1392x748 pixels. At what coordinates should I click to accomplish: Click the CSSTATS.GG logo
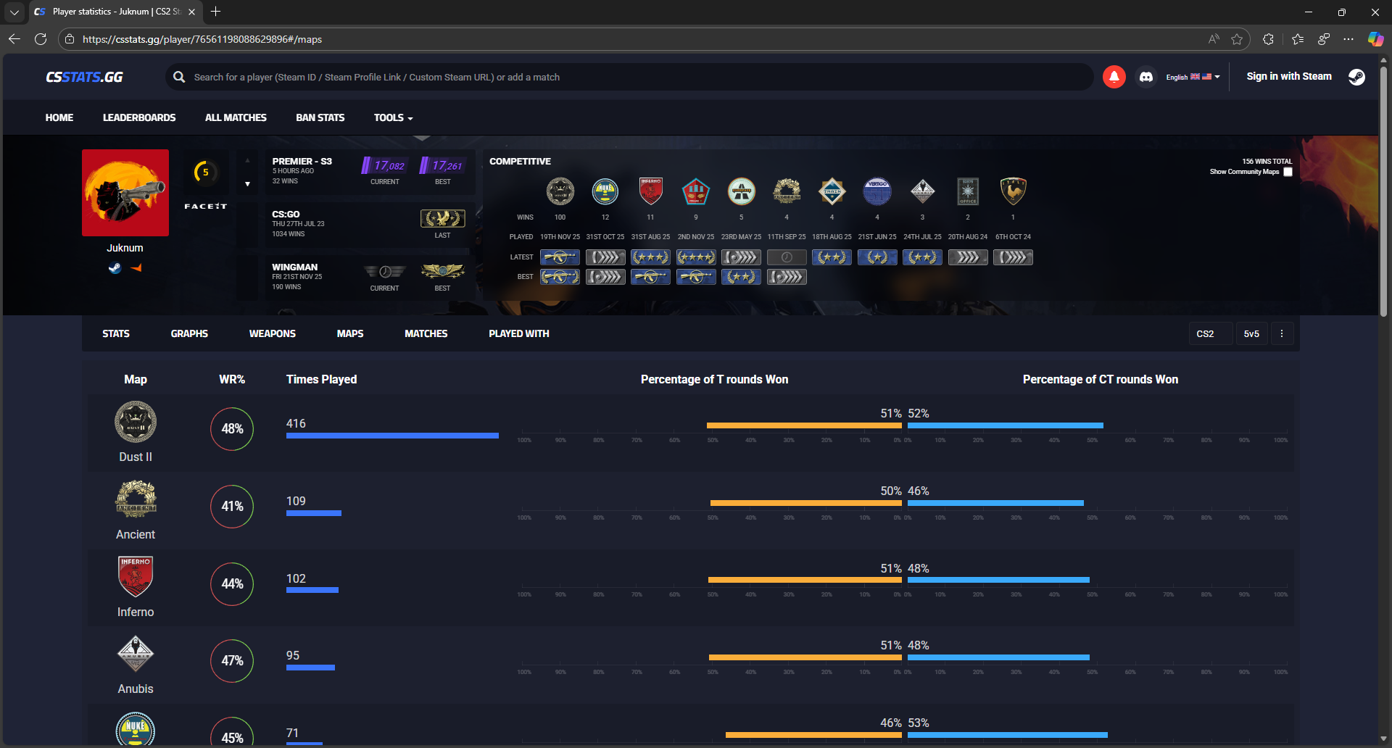pos(84,77)
